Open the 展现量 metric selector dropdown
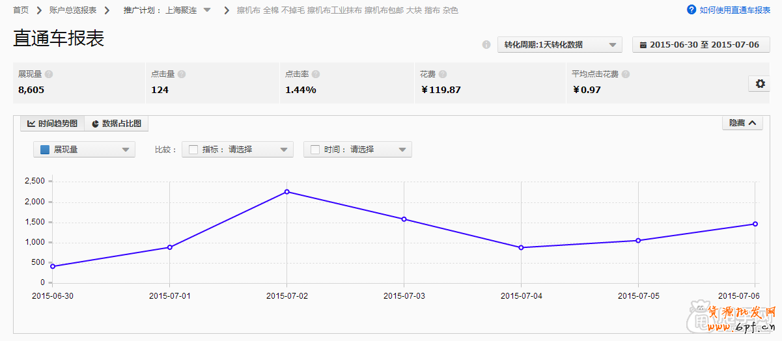Screen dimensions: 782x341 pyautogui.click(x=84, y=150)
